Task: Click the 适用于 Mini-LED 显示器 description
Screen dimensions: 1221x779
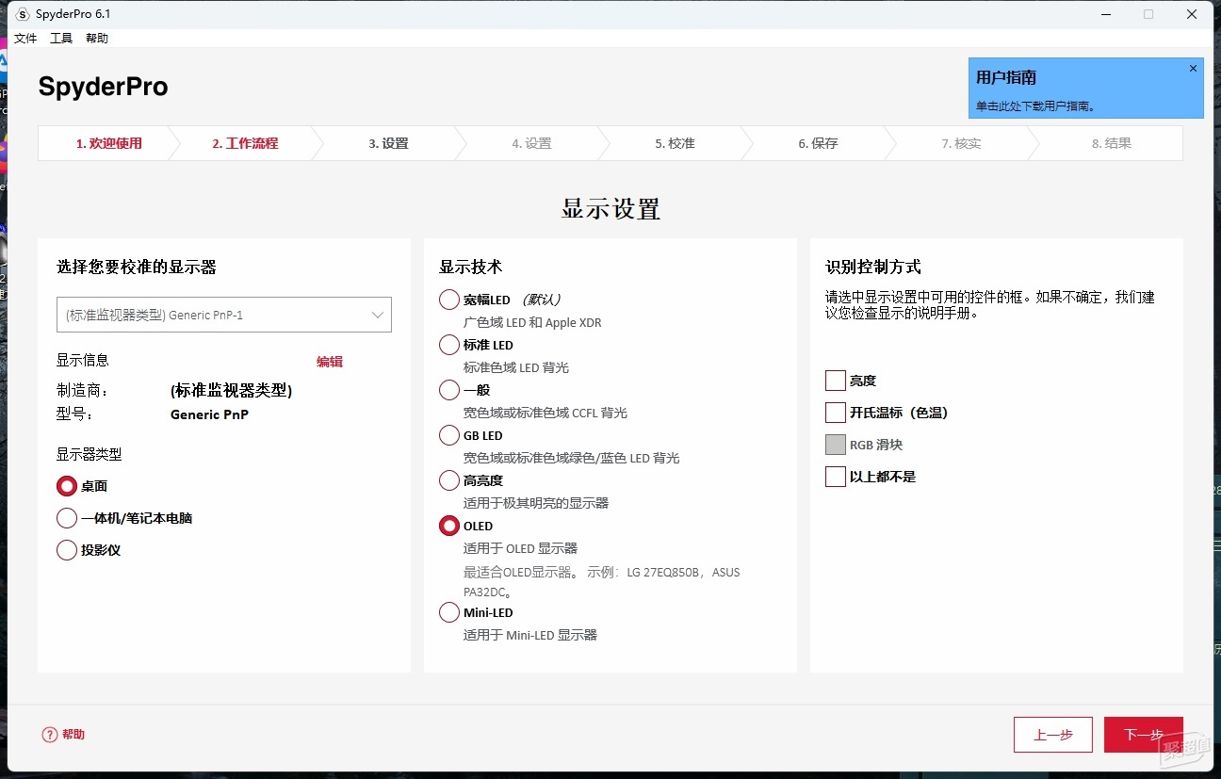Action: pos(530,635)
